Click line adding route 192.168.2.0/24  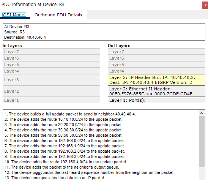[x=65, y=151]
